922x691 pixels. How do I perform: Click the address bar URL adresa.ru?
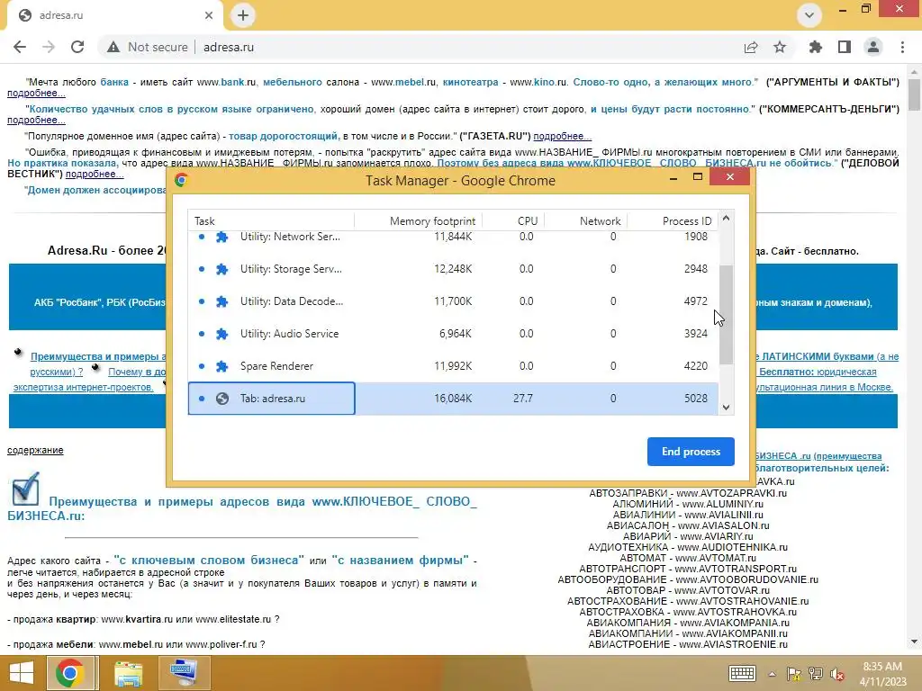point(229,47)
